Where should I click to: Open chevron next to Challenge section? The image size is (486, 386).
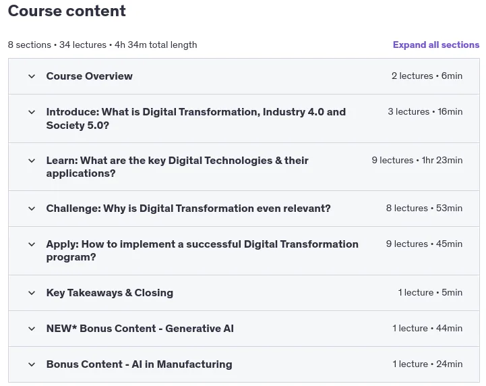[32, 209]
